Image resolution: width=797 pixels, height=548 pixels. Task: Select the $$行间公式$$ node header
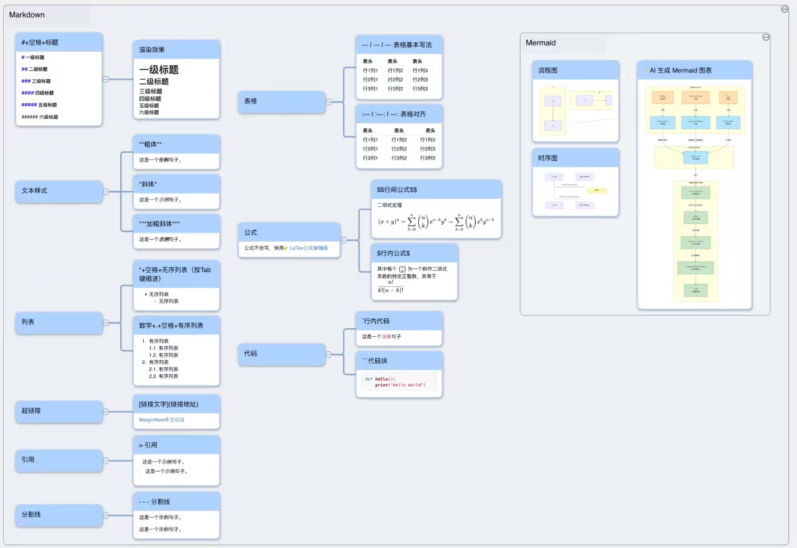[436, 189]
